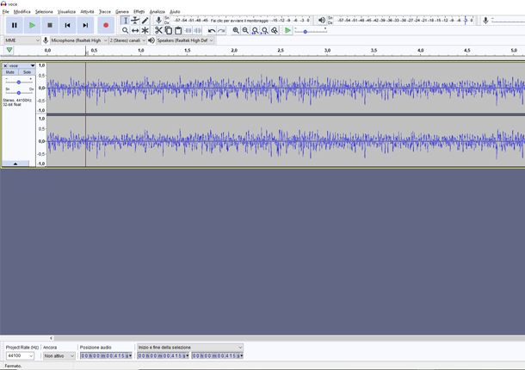
Task: Click the selection start time field
Action: point(164,356)
